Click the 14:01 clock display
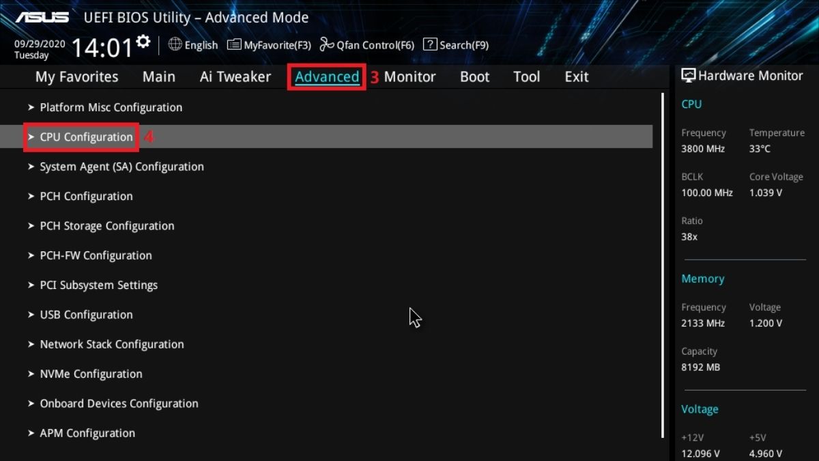Screen dimensions: 819x461 click(x=102, y=48)
